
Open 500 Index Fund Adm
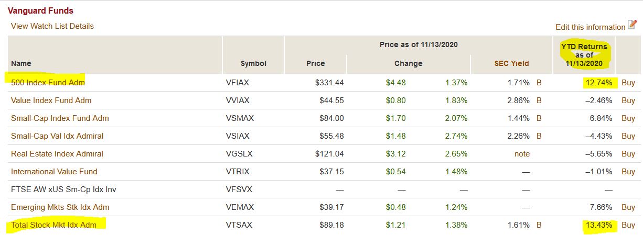pyautogui.click(x=48, y=83)
